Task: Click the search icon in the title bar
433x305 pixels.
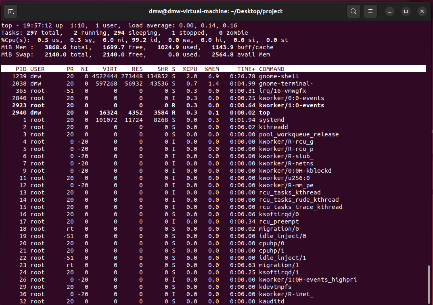Action: pyautogui.click(x=353, y=11)
